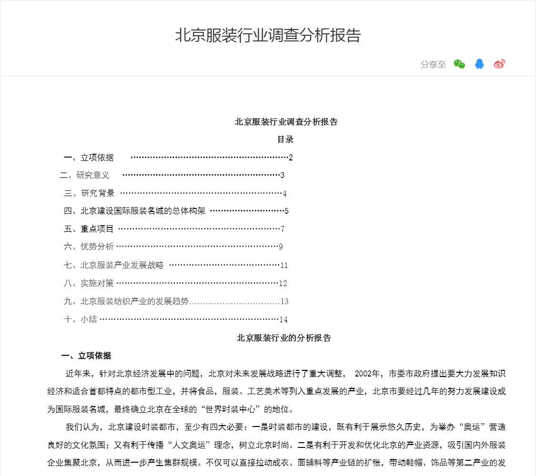Viewport: 536px width, 476px height.
Task: Click the bold section heading 一、立项依据
Action: tap(86, 356)
